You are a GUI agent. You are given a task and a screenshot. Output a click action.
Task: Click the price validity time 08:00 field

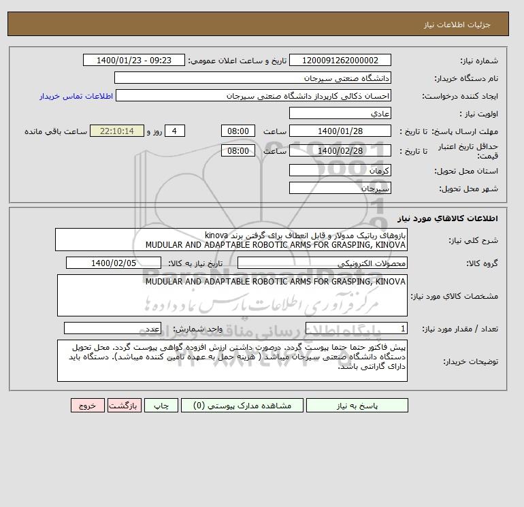[238, 150]
